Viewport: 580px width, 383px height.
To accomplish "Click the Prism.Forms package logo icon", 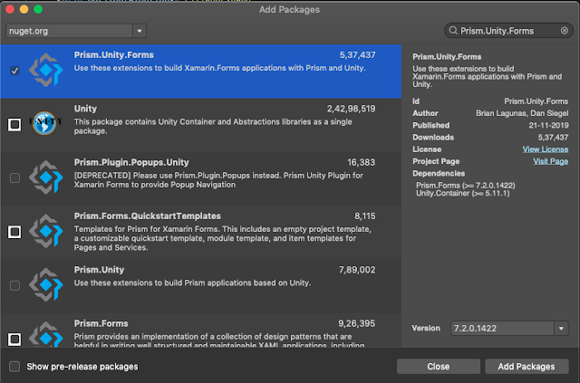I will click(46, 334).
